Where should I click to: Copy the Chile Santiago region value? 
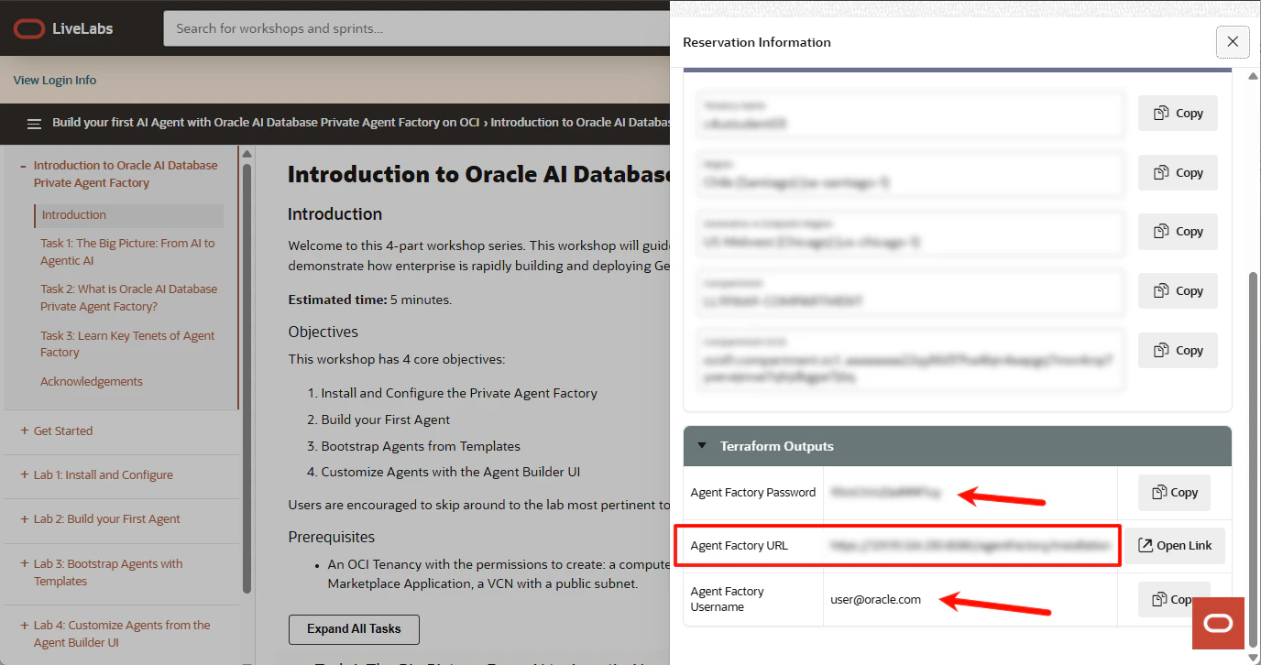pos(1178,172)
